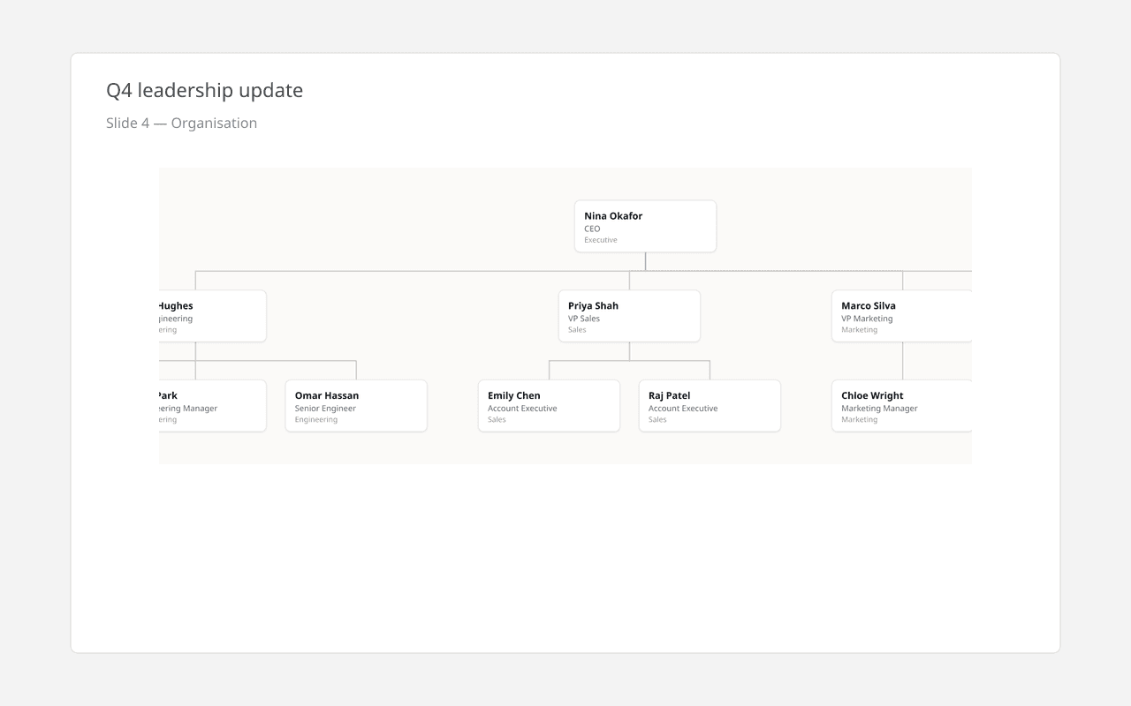
Task: Click "Account Executive" under Raj Patel
Action: click(x=683, y=409)
